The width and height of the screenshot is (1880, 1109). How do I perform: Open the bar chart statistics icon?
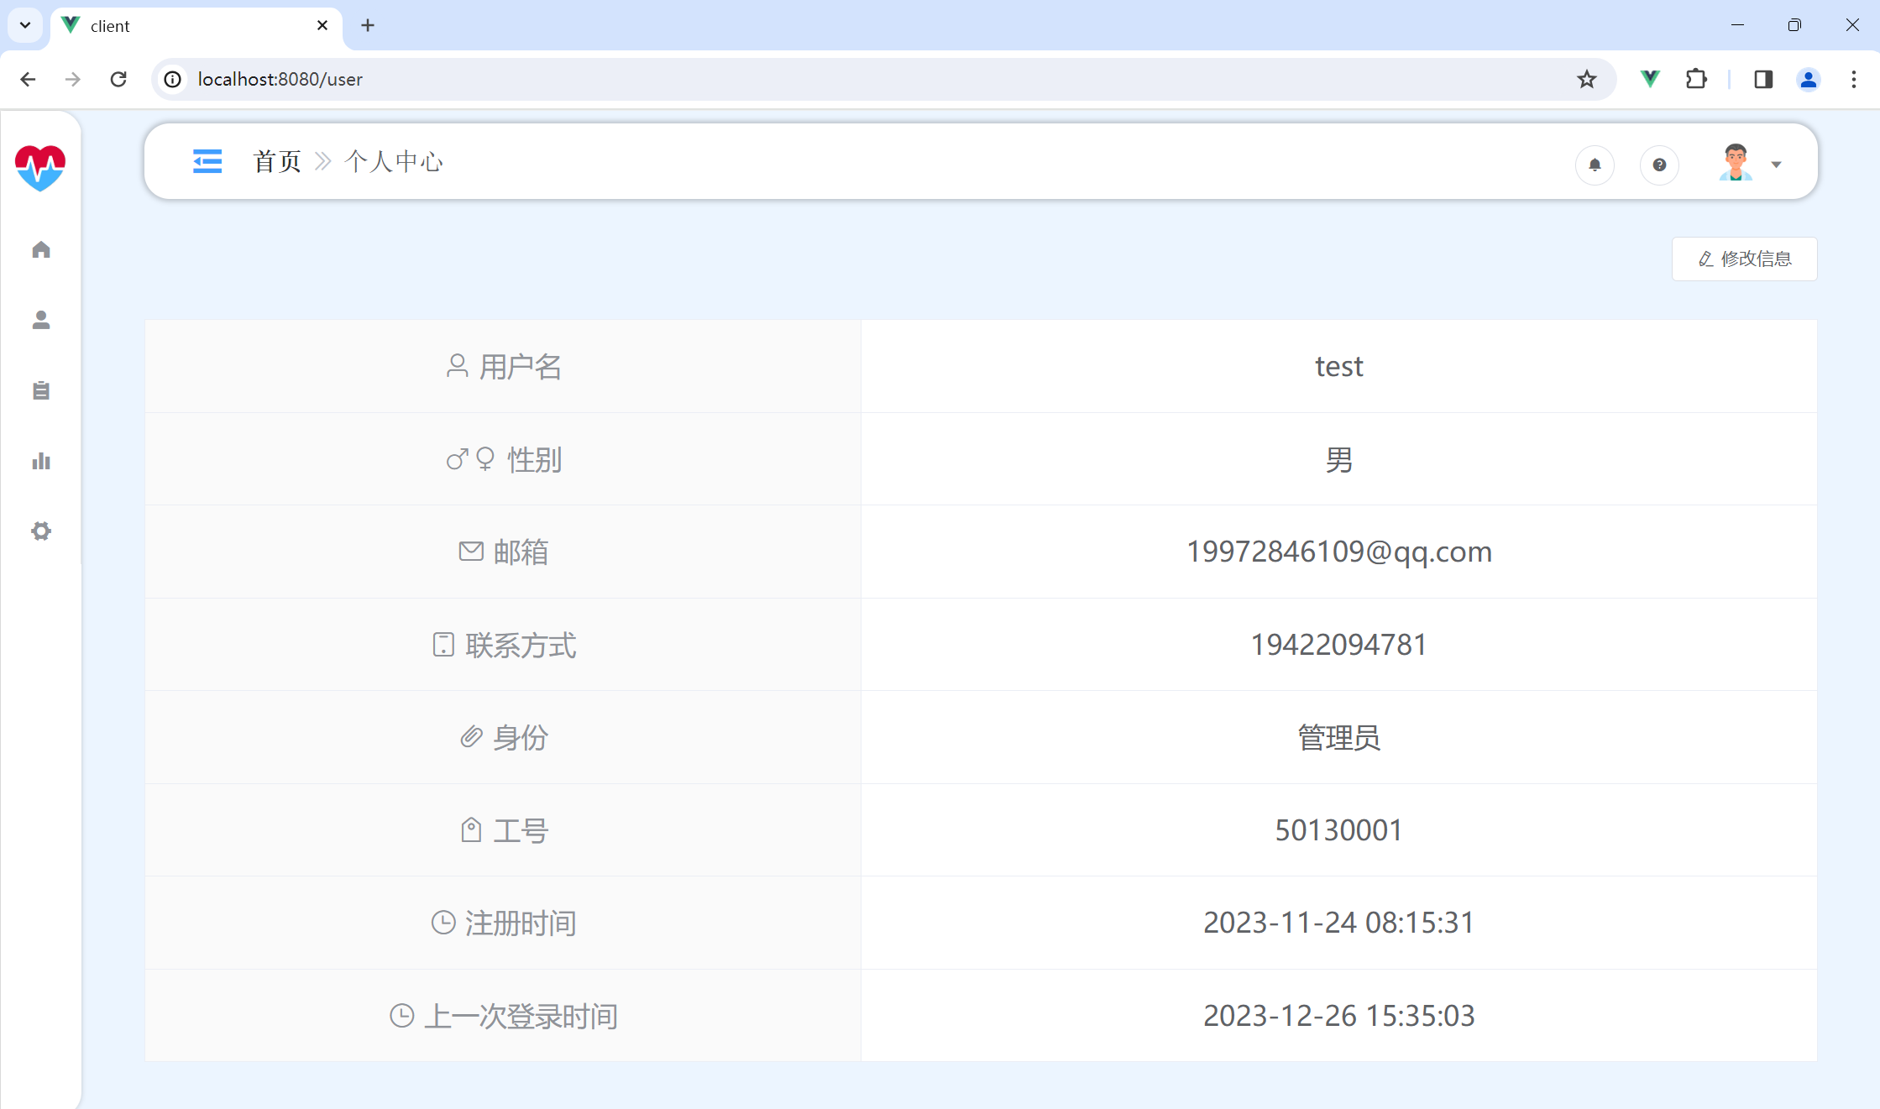41,461
